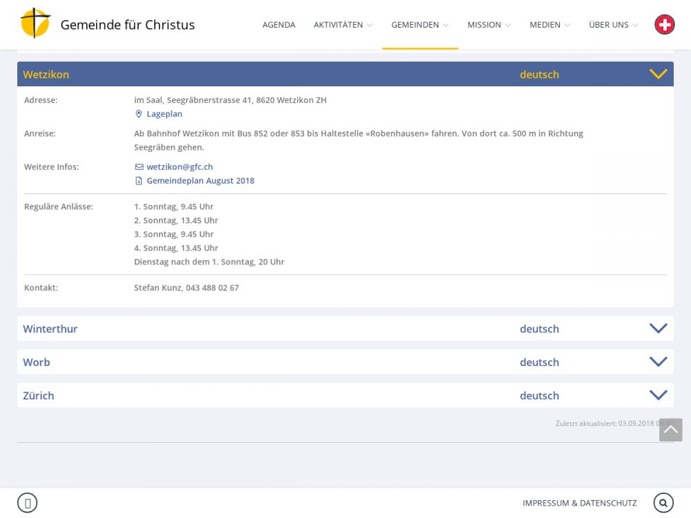Viewport: 691px width, 518px height.
Task: Collapse the Wetzikon section chevron
Action: (658, 74)
